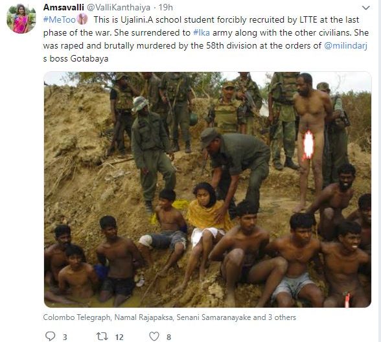The image size is (381, 342).
Task: Click the retweet count 12
Action: point(119,337)
